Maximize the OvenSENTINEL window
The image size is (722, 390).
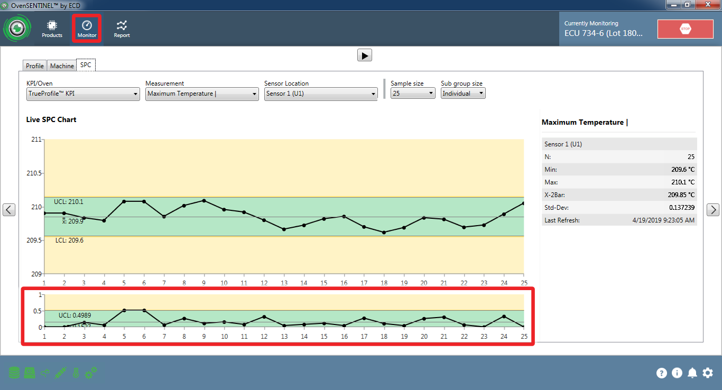(x=688, y=5)
